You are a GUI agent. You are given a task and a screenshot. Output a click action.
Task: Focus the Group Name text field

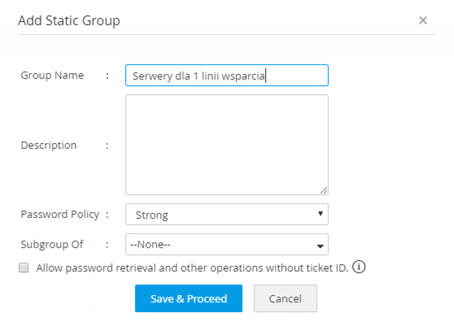pos(226,75)
